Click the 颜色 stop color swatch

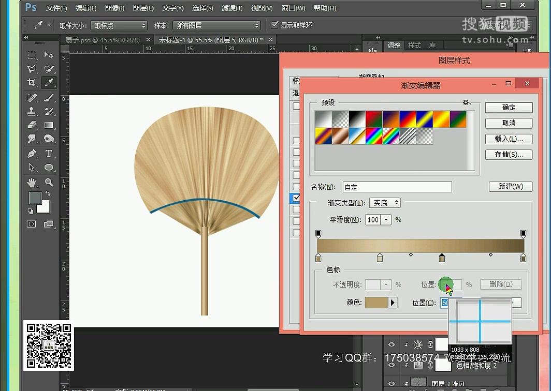(376, 303)
